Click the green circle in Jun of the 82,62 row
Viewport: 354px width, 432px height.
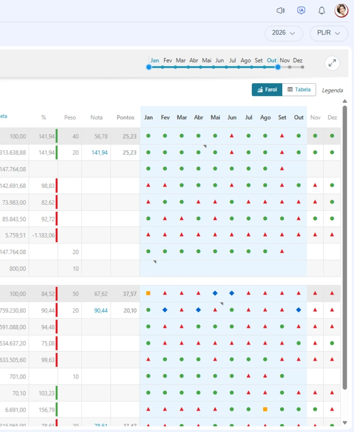(x=231, y=202)
